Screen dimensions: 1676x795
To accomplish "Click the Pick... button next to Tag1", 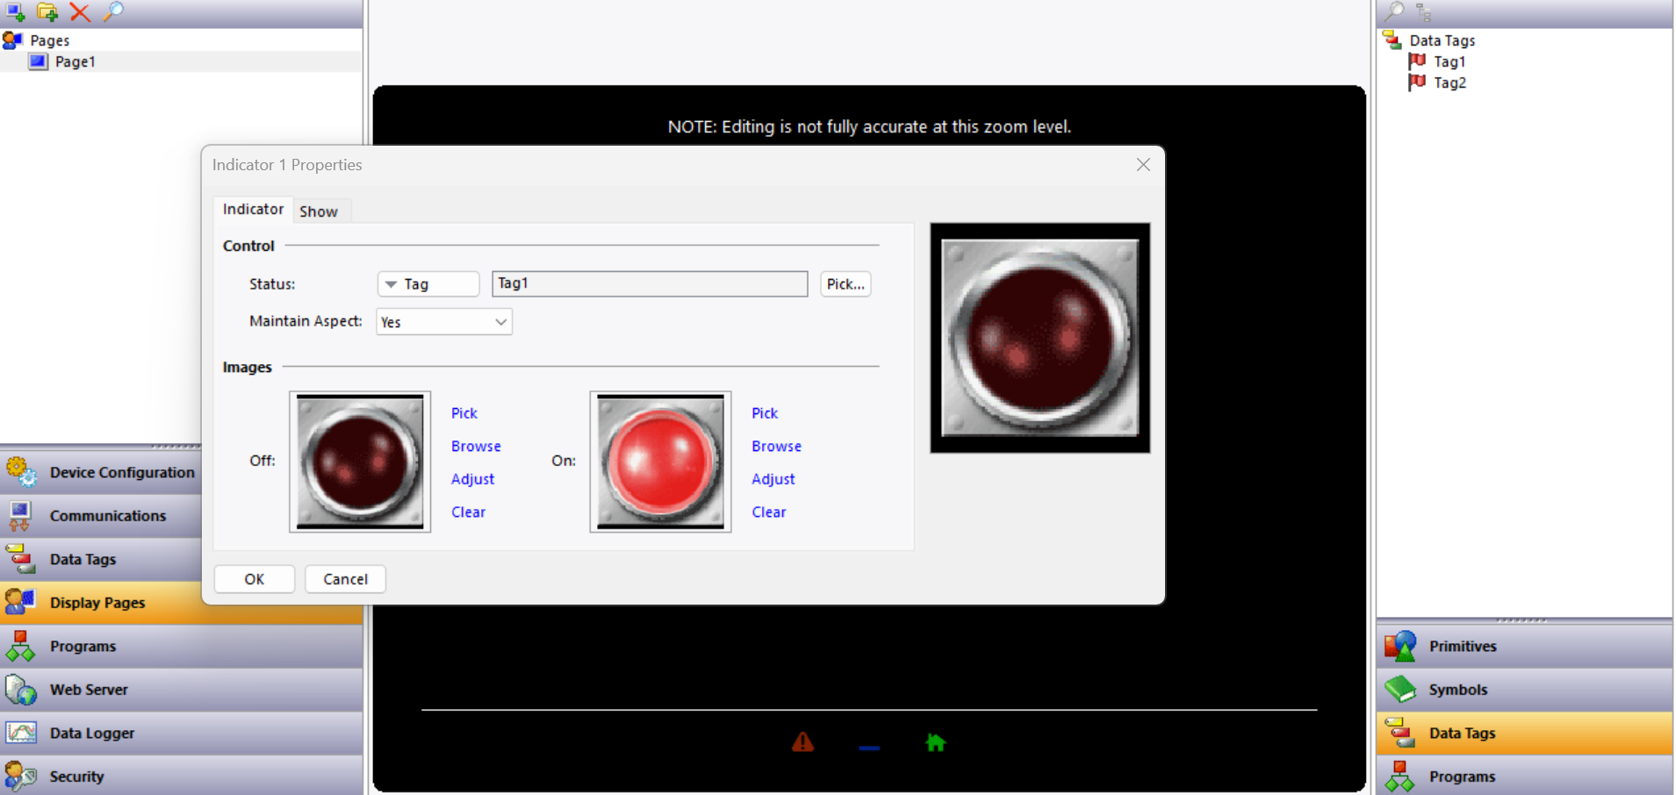I will click(x=845, y=284).
